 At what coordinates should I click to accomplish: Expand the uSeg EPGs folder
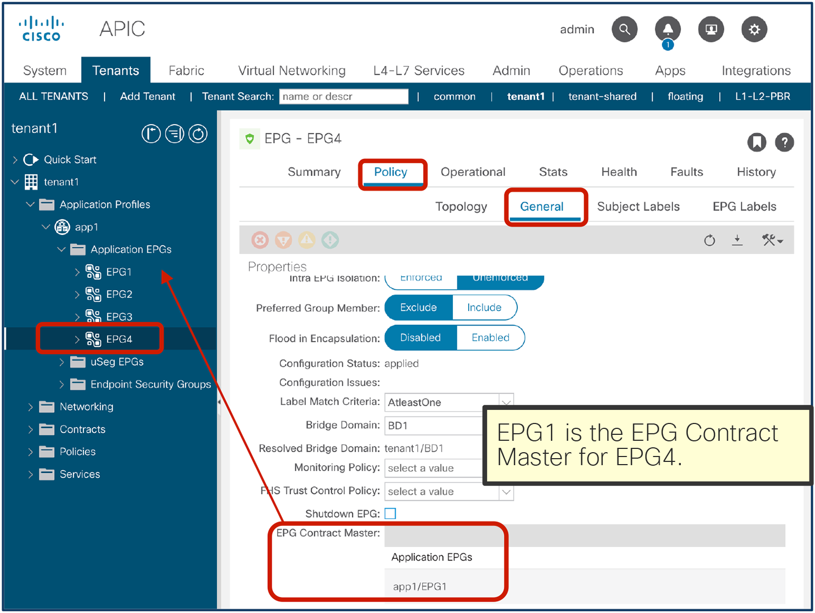61,362
